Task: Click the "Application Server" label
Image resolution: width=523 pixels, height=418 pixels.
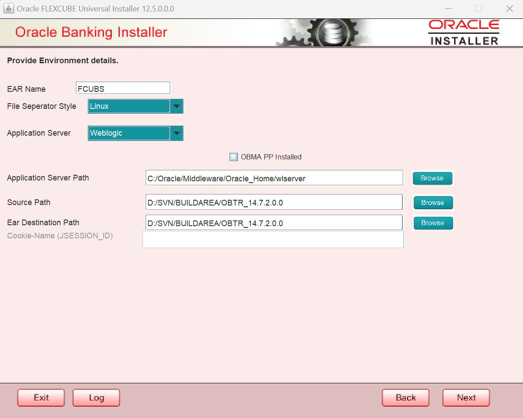Action: click(x=39, y=133)
